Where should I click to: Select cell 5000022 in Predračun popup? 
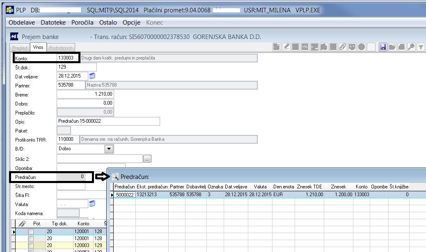click(125, 195)
